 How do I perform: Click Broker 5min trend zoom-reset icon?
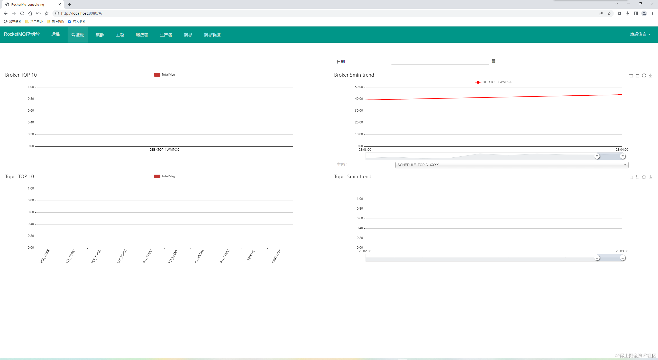tap(637, 75)
